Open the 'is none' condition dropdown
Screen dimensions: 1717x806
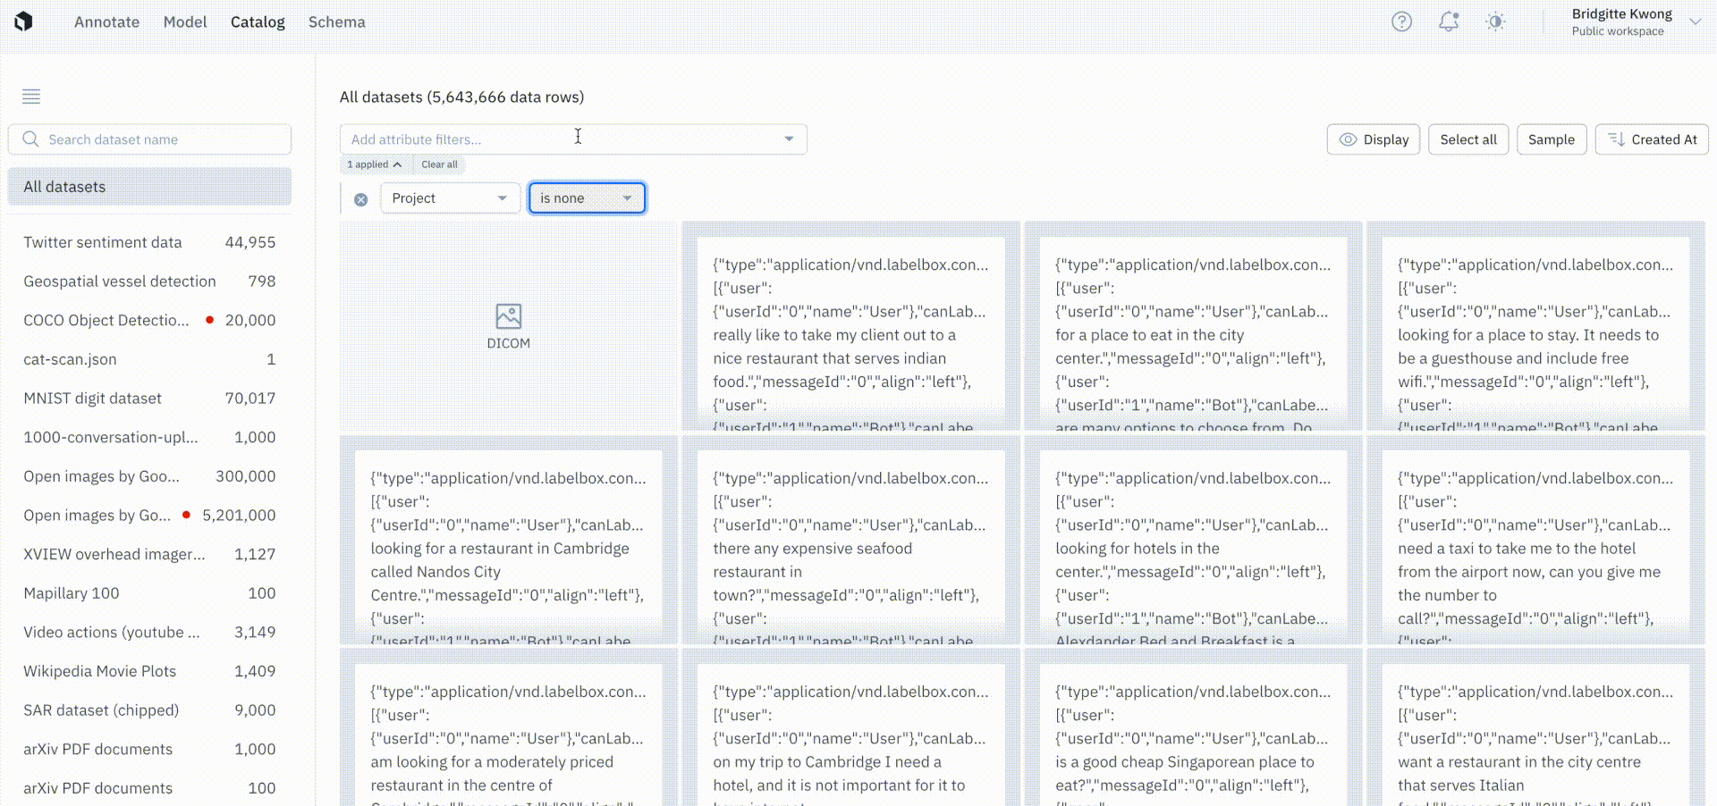click(587, 198)
